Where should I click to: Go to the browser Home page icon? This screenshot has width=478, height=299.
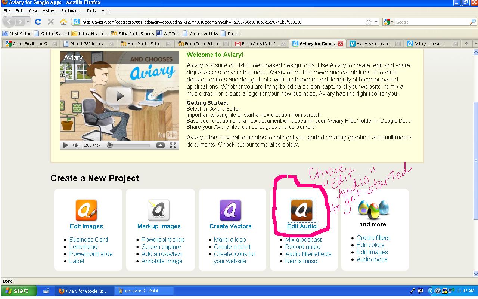(x=63, y=22)
